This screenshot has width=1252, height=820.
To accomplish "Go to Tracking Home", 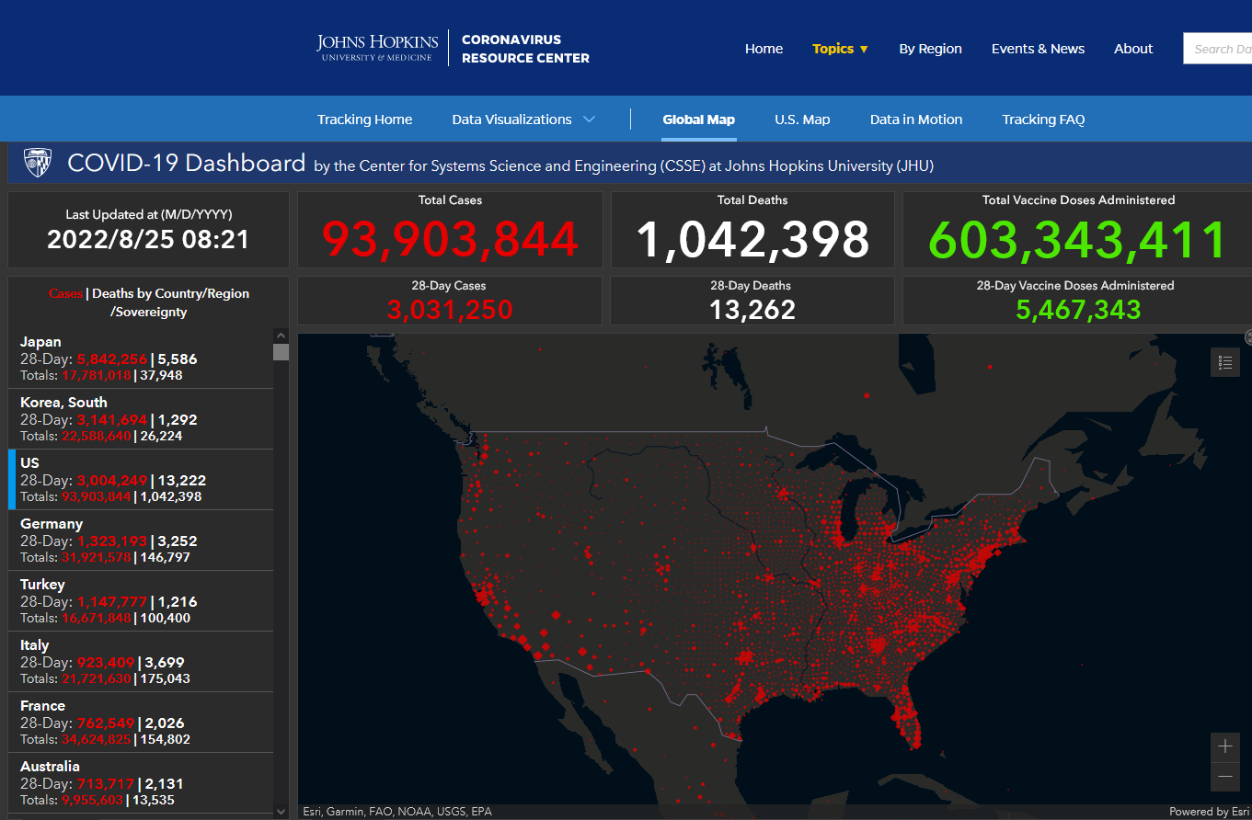I will 364,120.
